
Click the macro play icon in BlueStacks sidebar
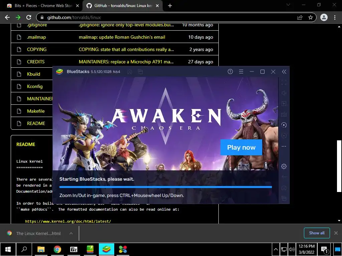pos(284,125)
